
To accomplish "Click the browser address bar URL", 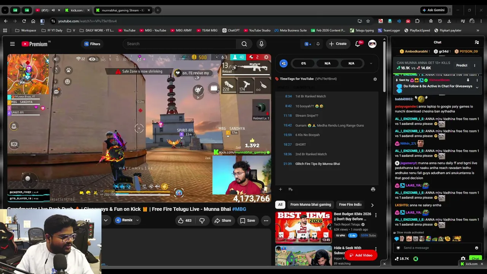I will point(88,21).
